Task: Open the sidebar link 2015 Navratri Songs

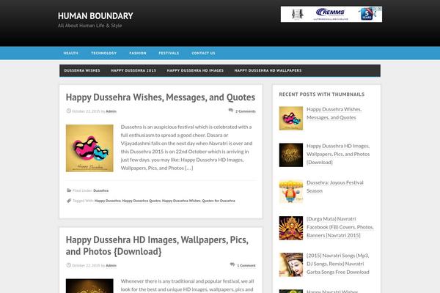Action: coord(338,264)
